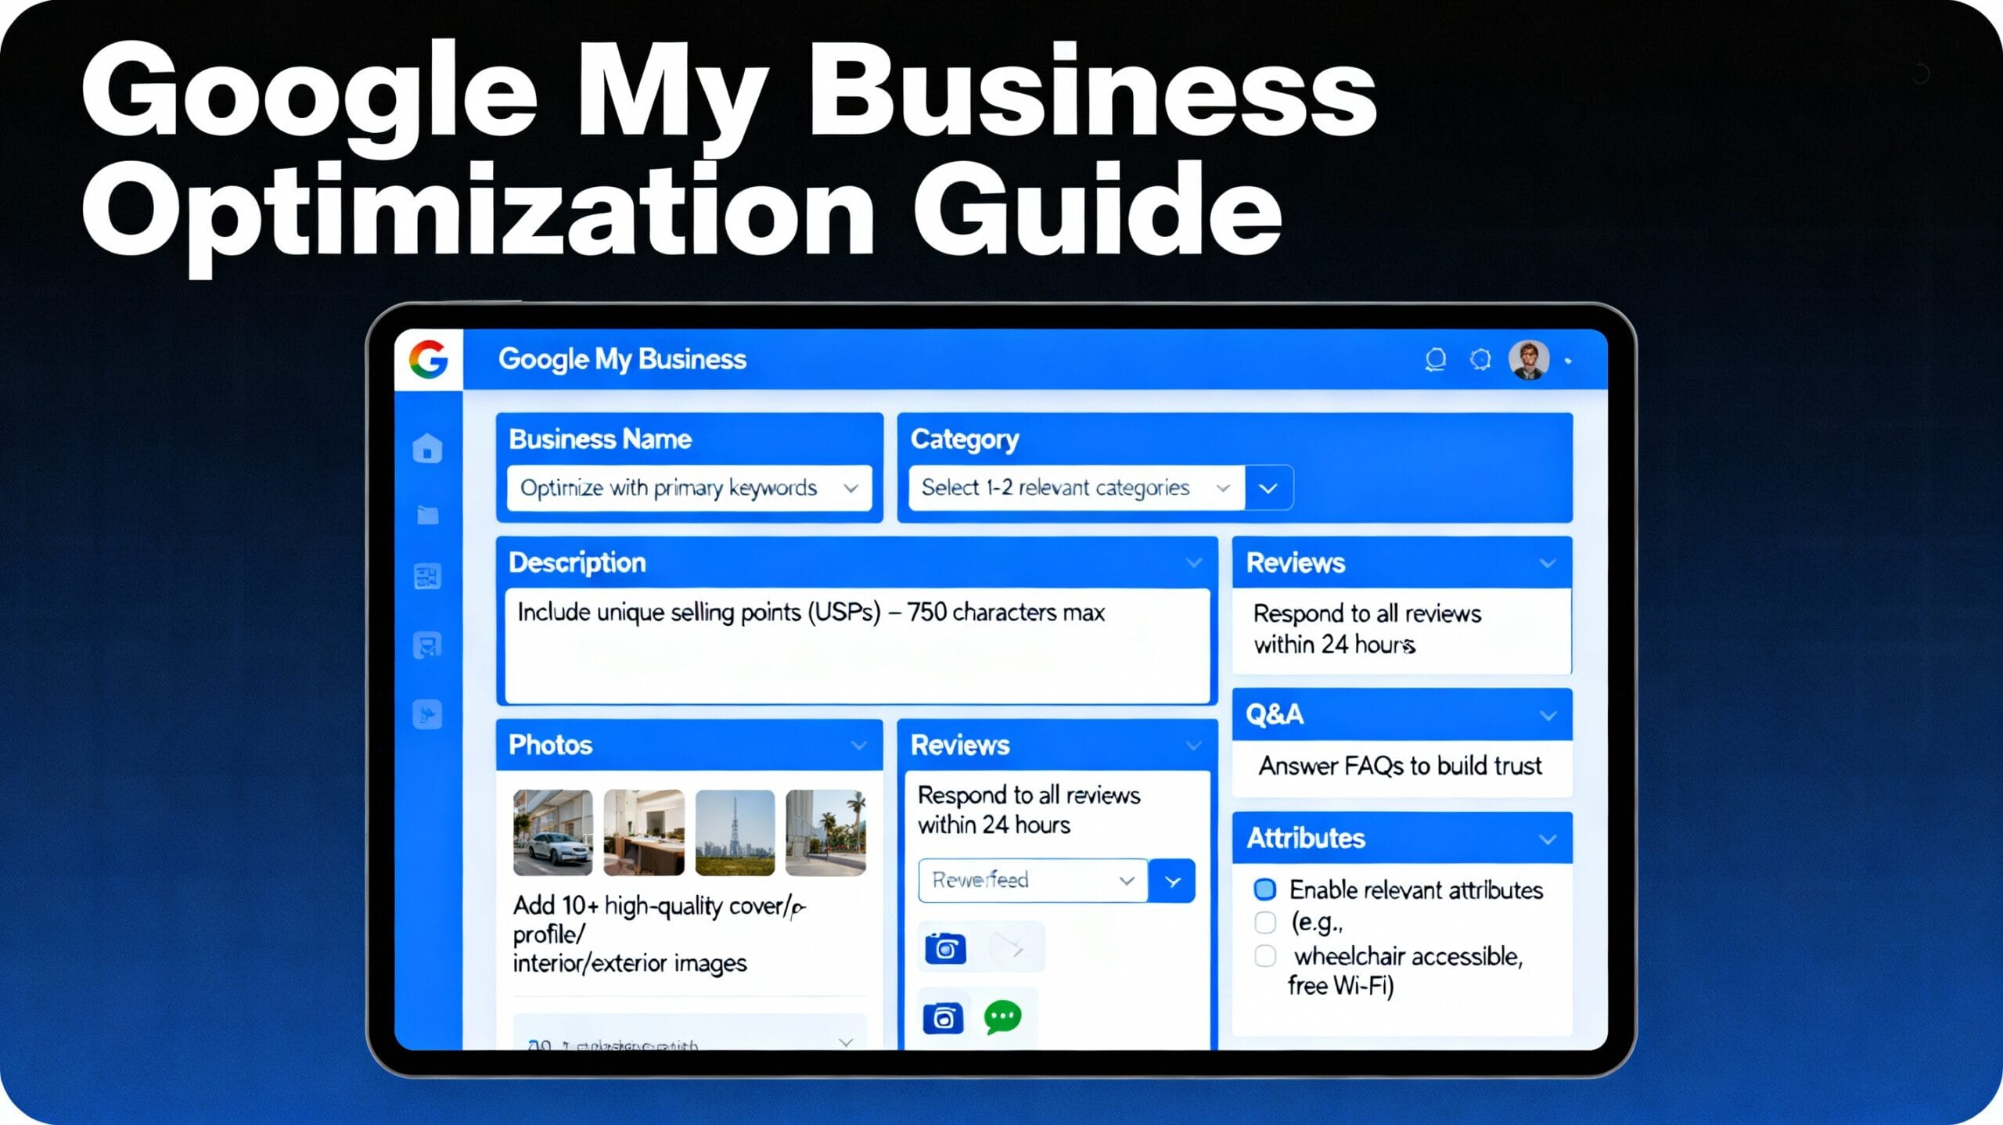Click the green chat bubble icon
Image resolution: width=2003 pixels, height=1125 pixels.
pos(1002,1016)
